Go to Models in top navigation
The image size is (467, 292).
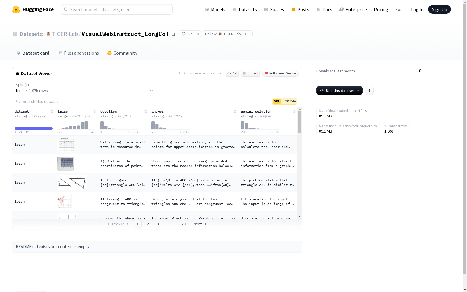tap(215, 9)
